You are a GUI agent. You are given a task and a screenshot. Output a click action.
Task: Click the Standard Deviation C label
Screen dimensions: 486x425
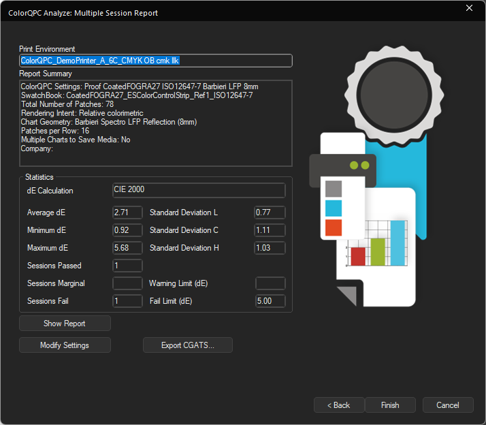[184, 230]
